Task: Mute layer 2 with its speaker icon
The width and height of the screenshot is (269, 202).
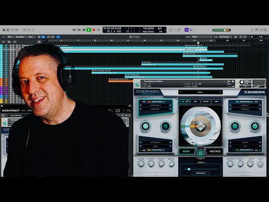Action: (x=144, y=150)
